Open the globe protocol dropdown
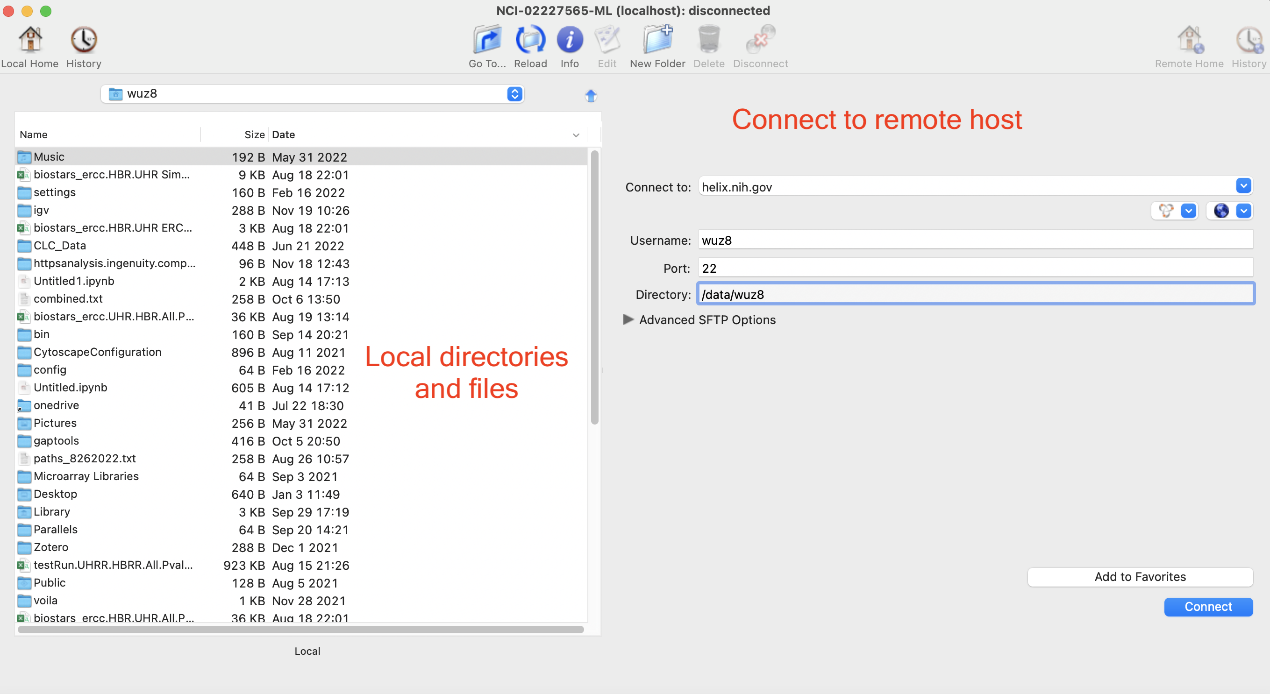Screen dimensions: 1270x694 pos(1243,211)
